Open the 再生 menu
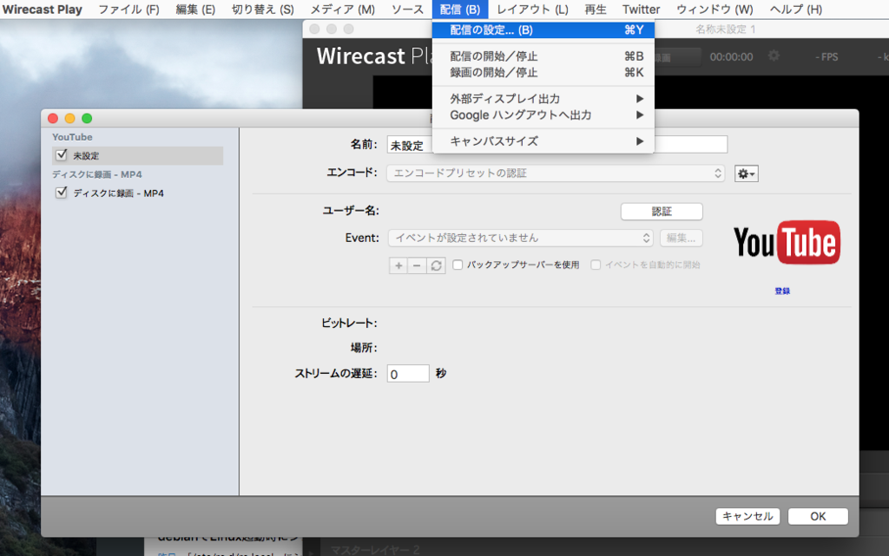 596,10
